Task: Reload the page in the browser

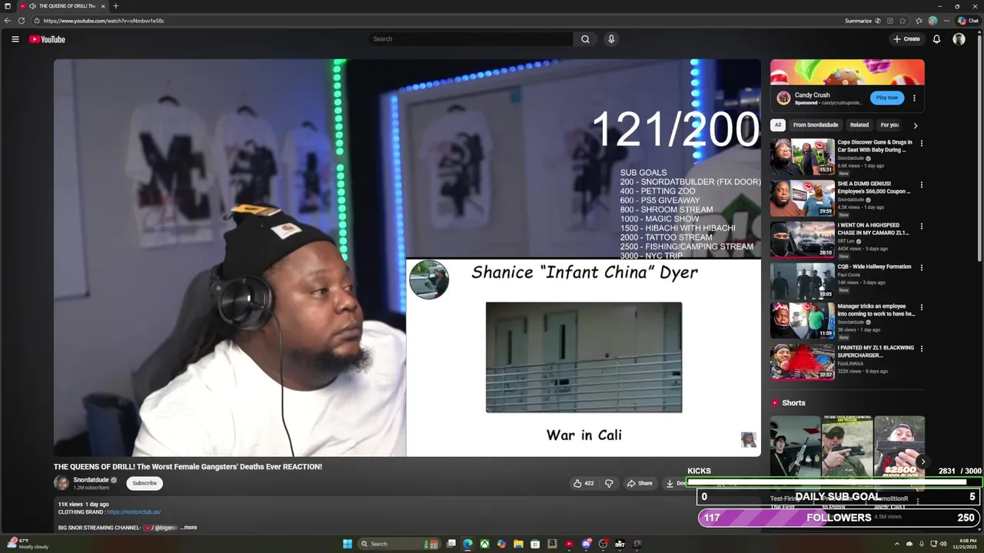Action: [x=21, y=21]
